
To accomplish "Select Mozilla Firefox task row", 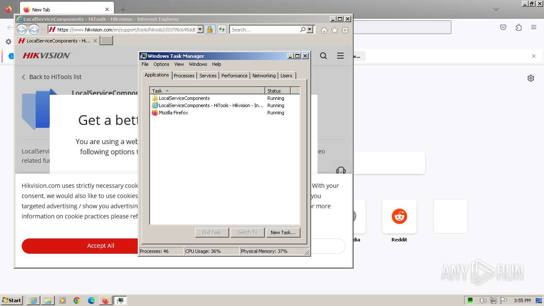I will point(225,113).
